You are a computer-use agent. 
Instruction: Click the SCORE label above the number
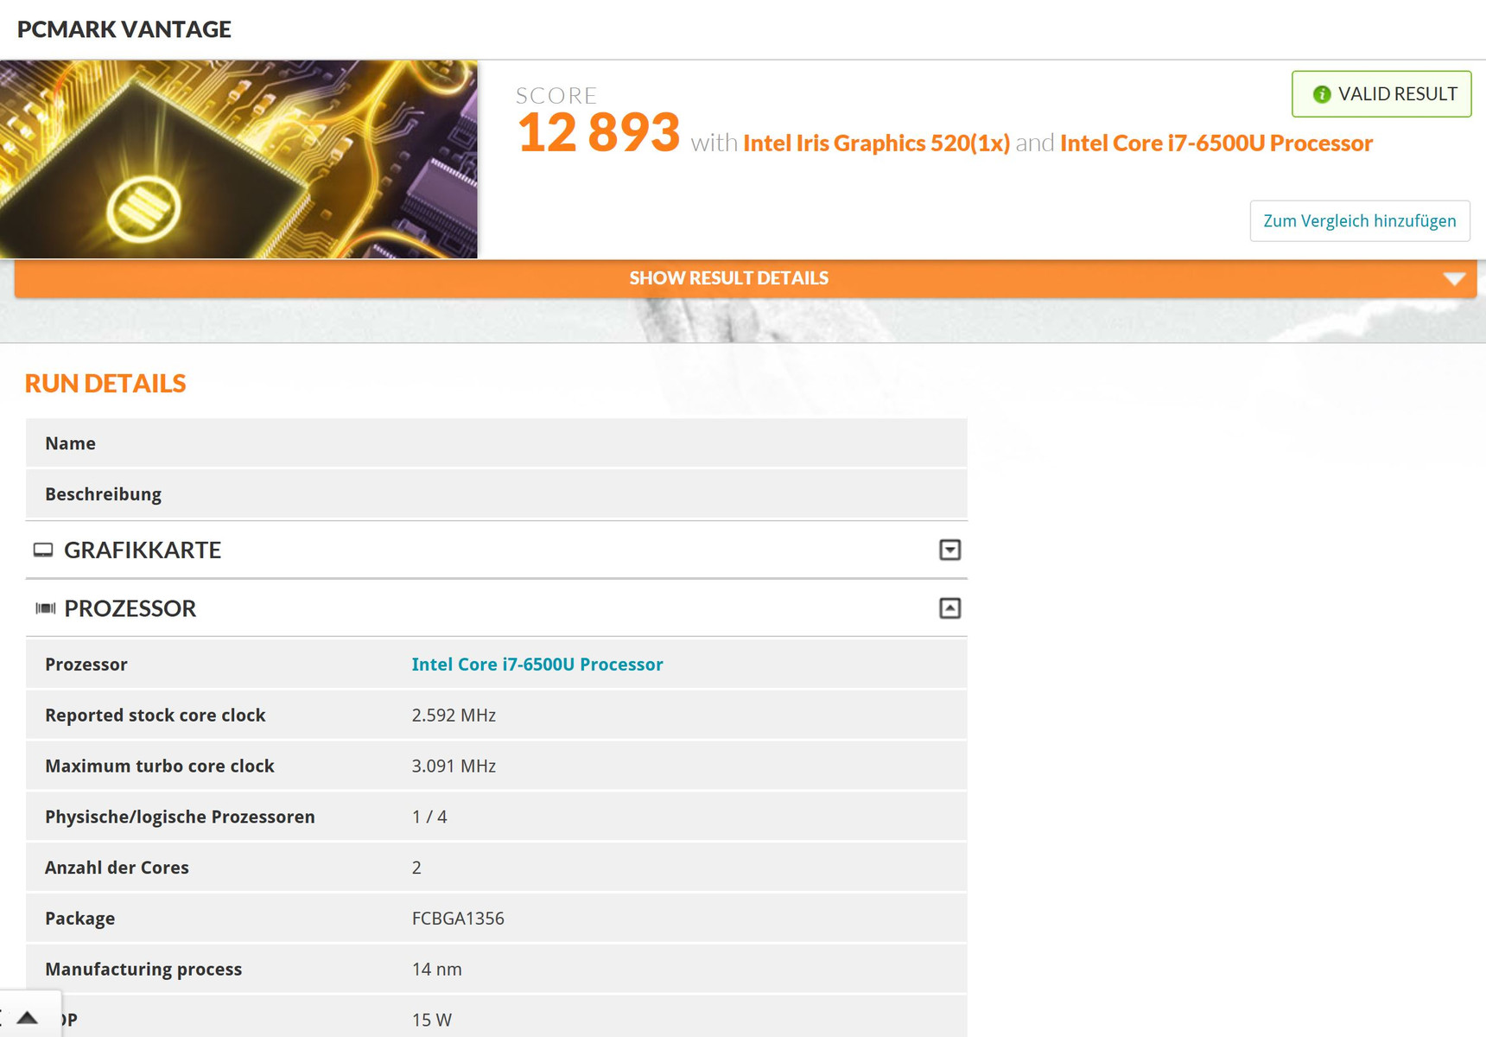(x=556, y=96)
